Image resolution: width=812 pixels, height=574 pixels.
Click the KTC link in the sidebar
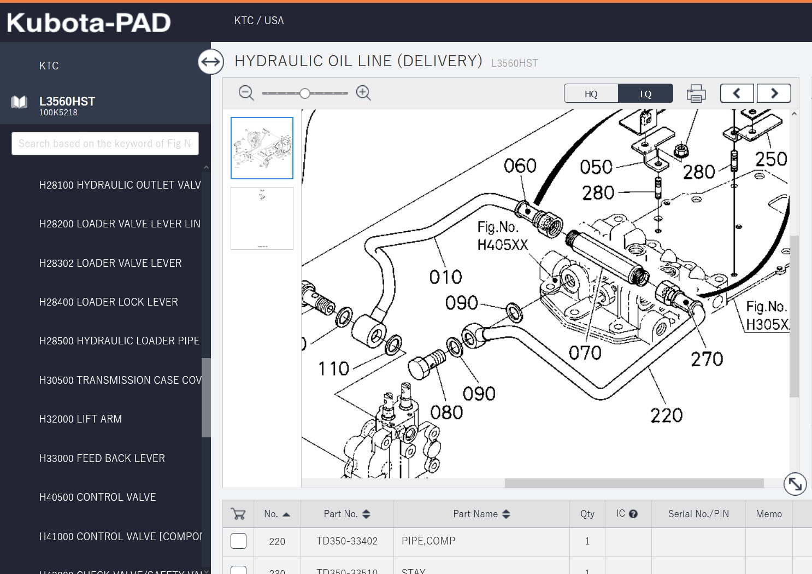[x=49, y=66]
